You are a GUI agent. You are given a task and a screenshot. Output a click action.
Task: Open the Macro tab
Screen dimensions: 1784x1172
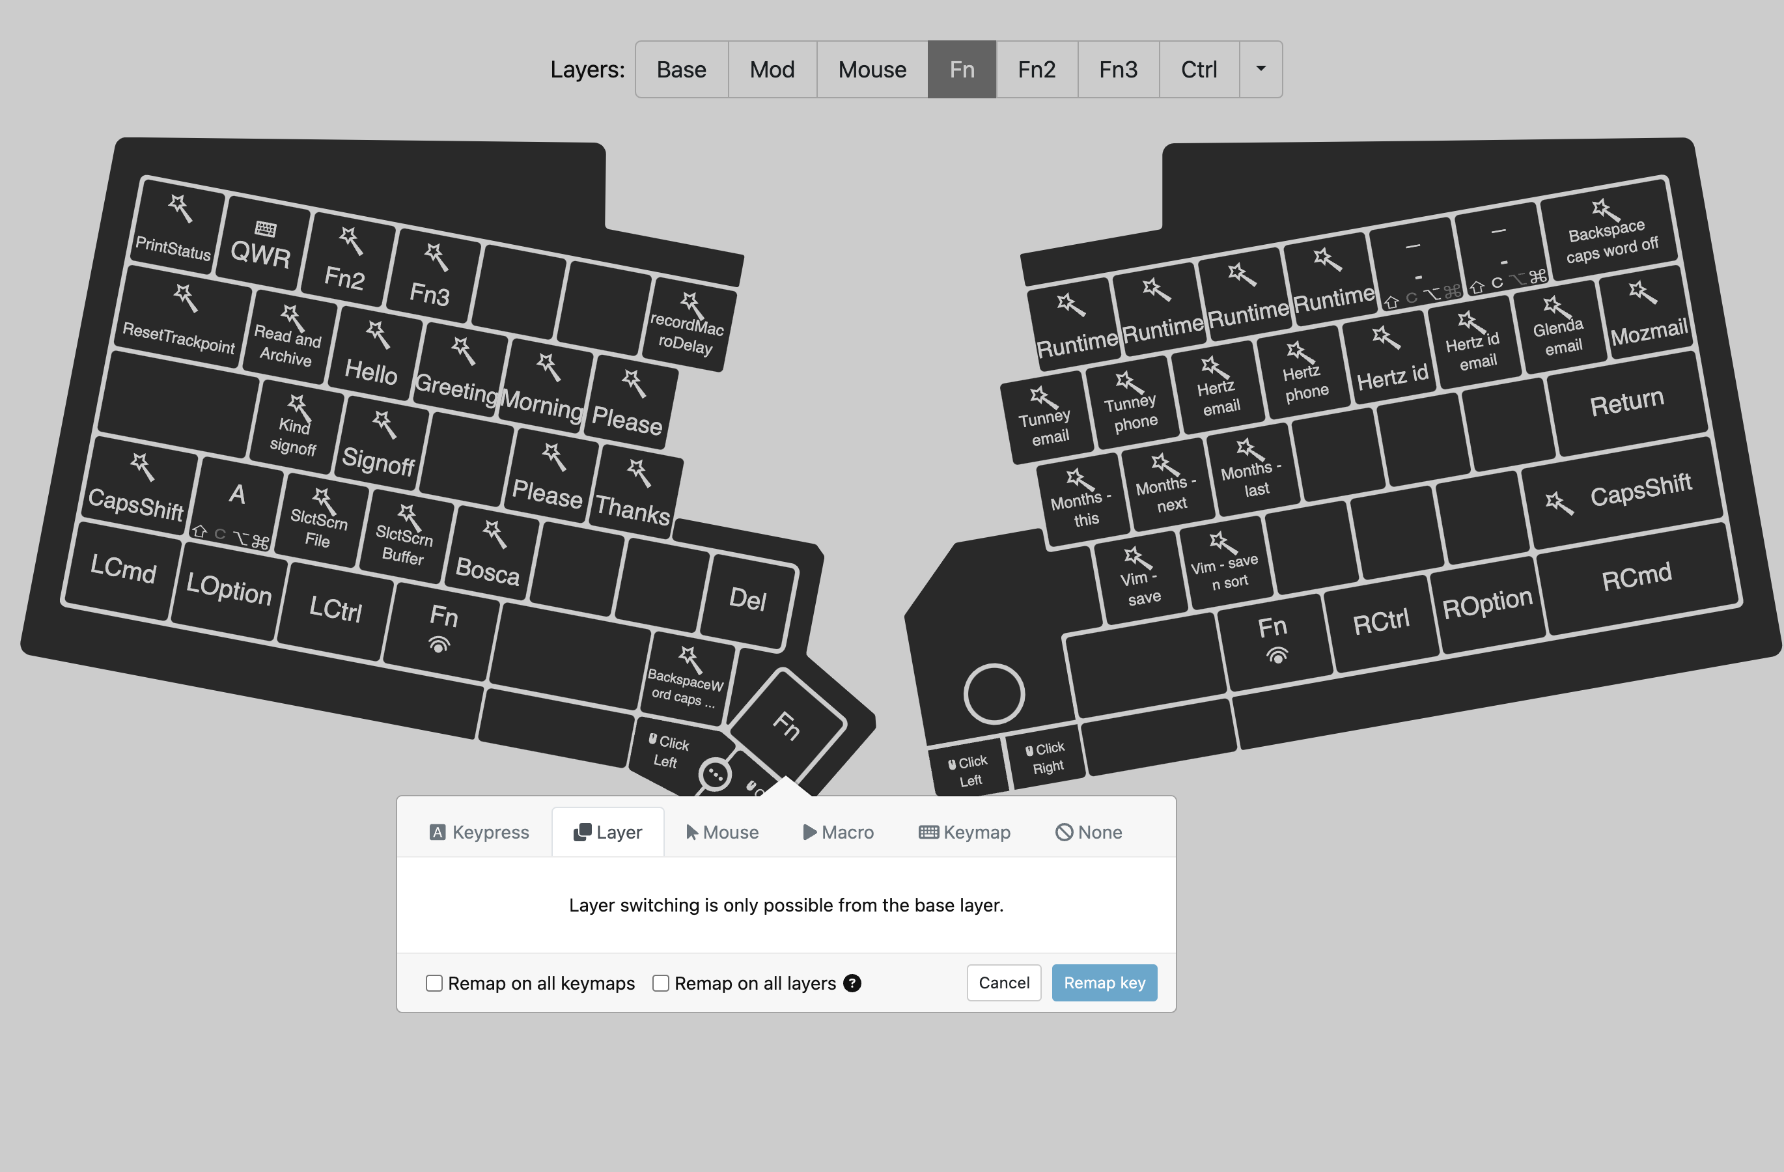(838, 831)
